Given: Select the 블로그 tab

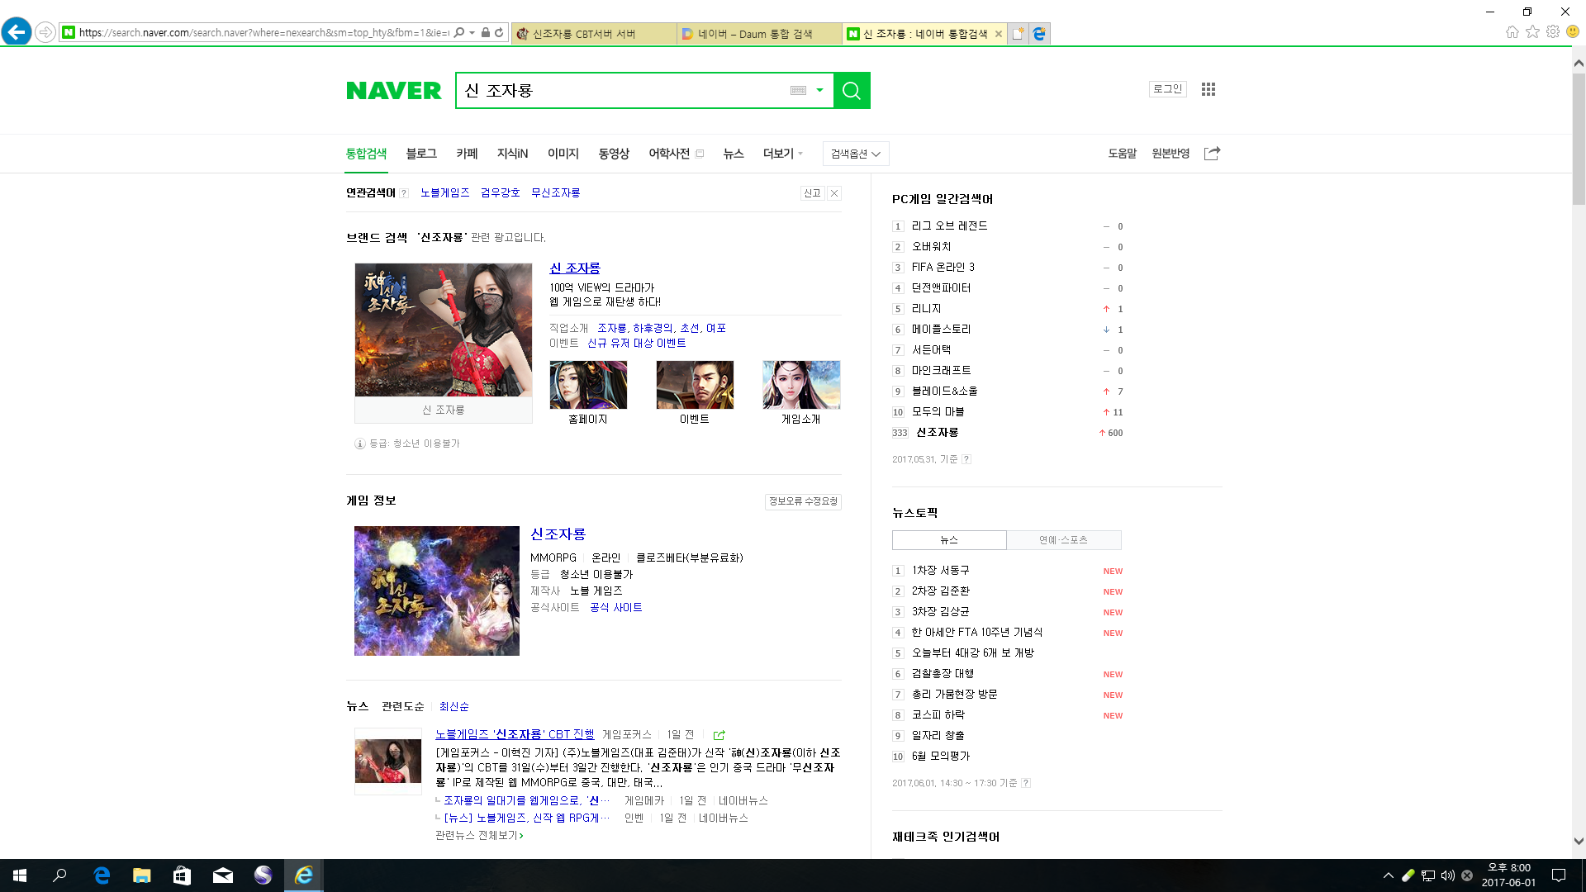Looking at the screenshot, I should click(x=421, y=154).
